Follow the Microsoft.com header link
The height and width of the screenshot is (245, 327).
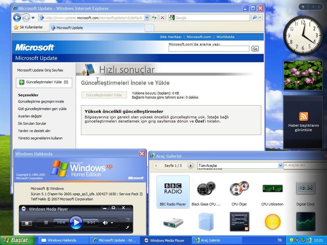click(x=199, y=37)
